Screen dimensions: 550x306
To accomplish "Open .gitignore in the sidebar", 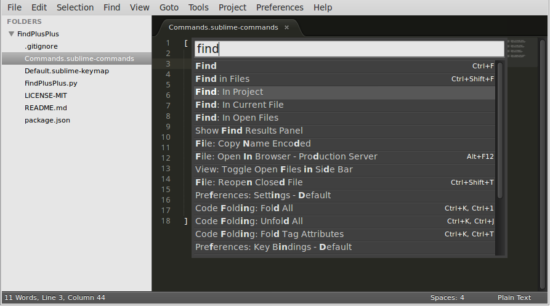I will point(41,46).
